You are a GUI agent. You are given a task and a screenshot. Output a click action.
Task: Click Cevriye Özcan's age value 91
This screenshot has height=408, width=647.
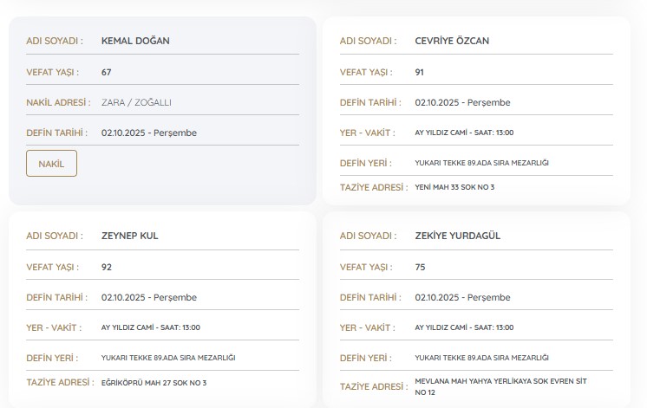[420, 72]
